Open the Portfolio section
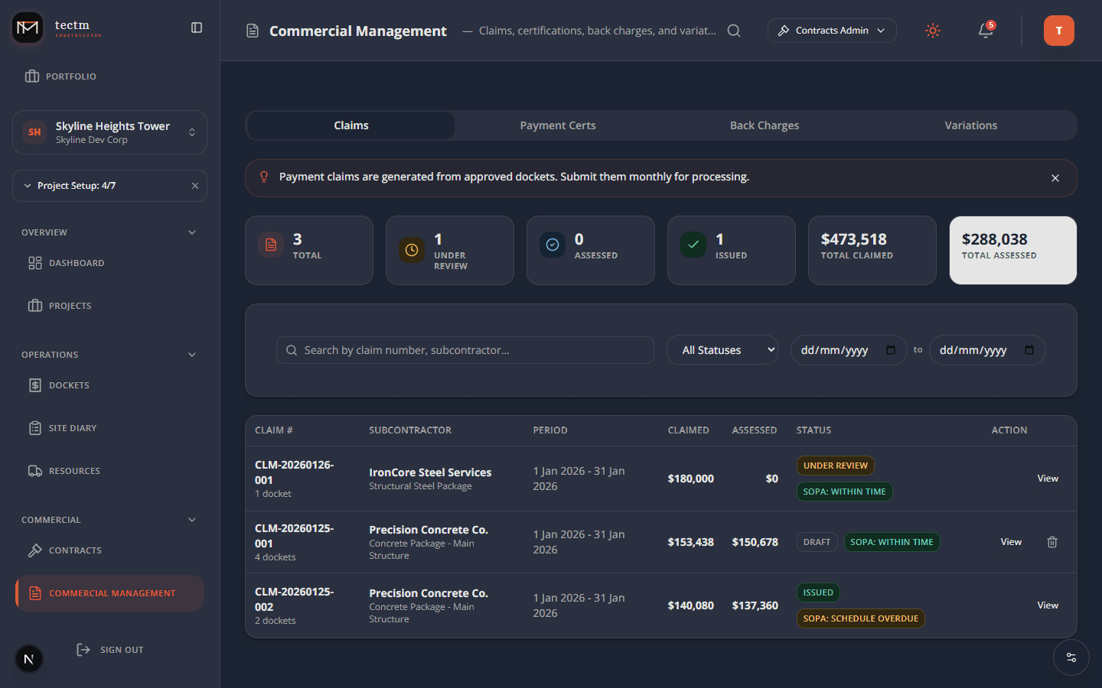 click(70, 76)
